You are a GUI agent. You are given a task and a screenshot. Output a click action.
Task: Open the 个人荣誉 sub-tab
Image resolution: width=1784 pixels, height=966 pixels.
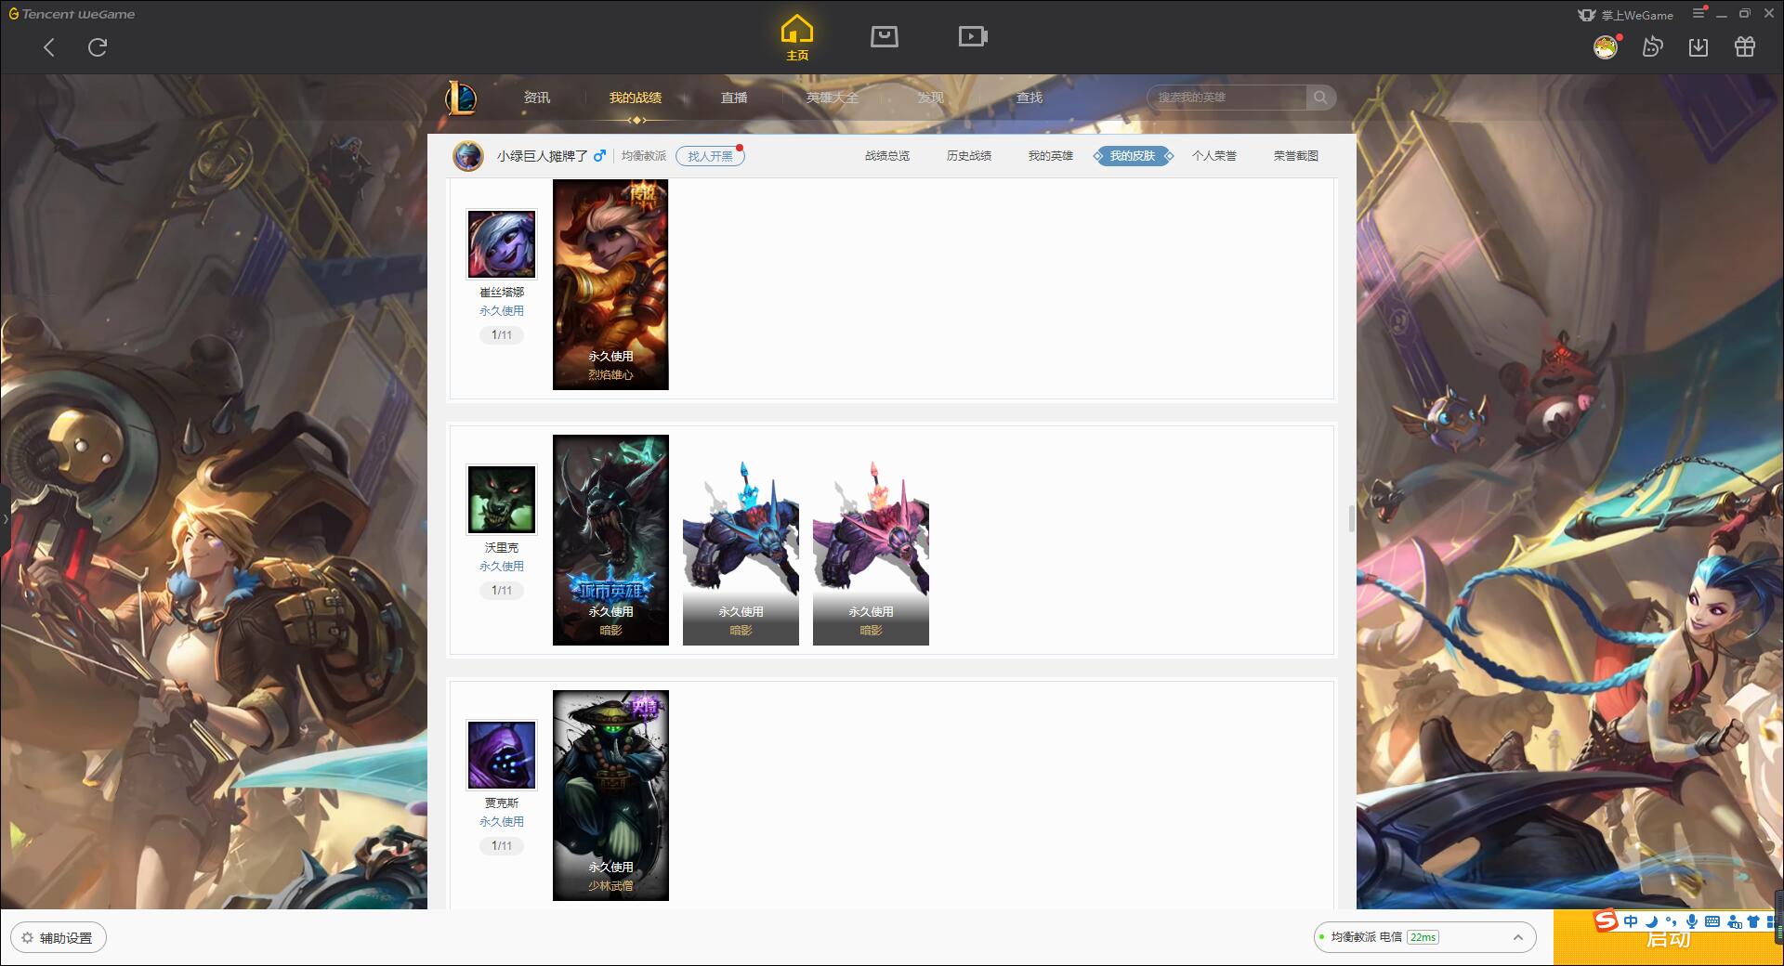tap(1214, 156)
